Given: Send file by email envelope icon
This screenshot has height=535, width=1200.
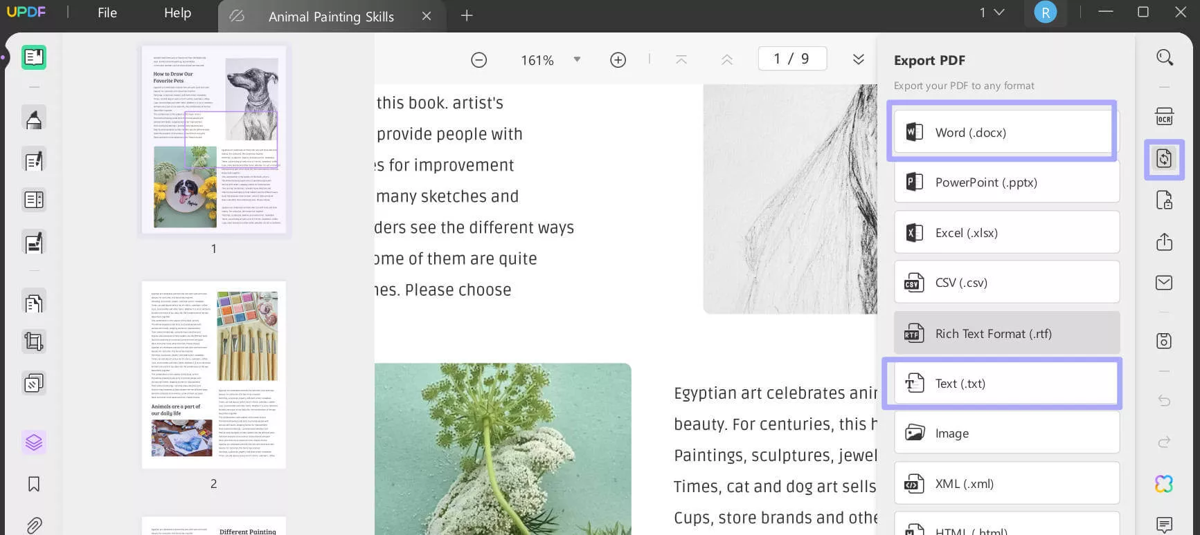Looking at the screenshot, I should [1165, 282].
